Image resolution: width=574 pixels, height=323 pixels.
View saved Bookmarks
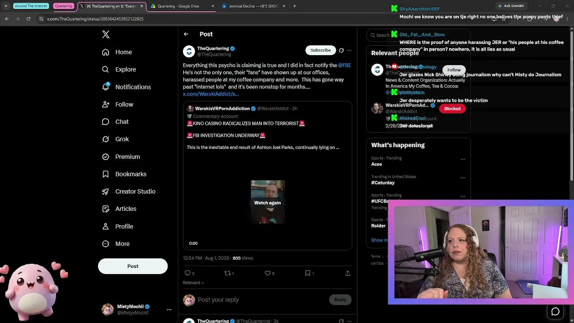(x=124, y=174)
